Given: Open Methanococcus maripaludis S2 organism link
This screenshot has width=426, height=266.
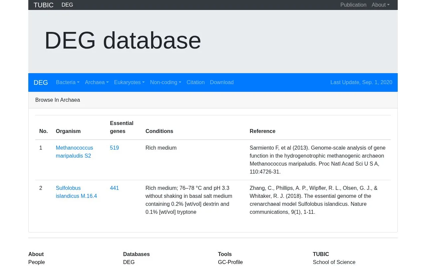Looking at the screenshot, I should tap(74, 152).
